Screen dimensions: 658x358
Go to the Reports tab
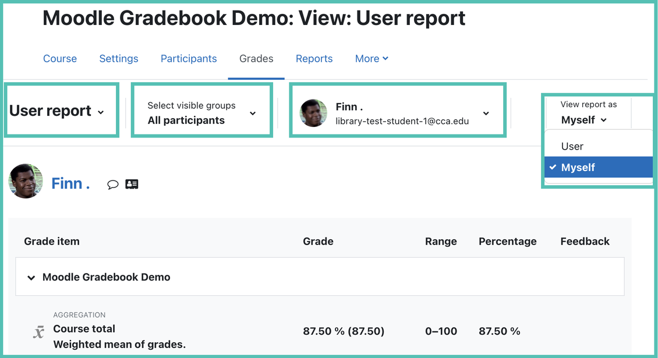pos(314,59)
